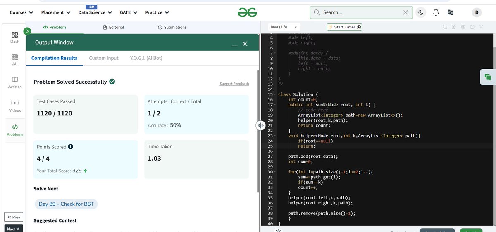This screenshot has height=232, width=496.
Task: Select the Custom Input tab
Action: (x=104, y=58)
